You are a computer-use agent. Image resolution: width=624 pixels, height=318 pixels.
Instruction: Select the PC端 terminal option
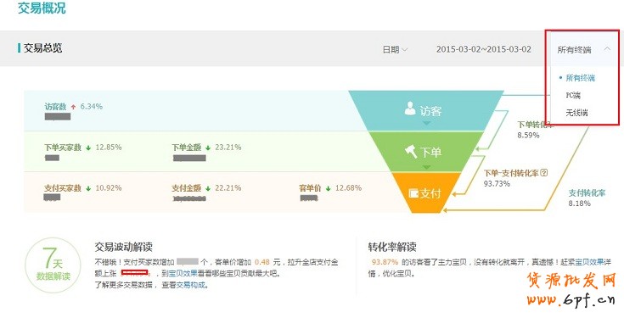click(573, 95)
